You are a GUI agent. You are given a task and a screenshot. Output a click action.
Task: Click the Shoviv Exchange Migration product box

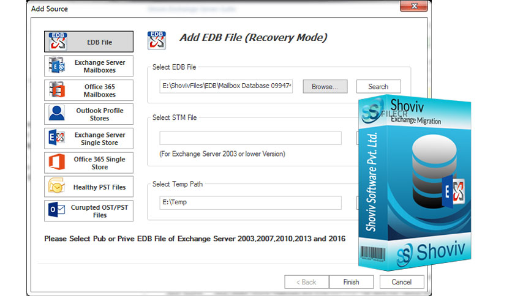point(415,183)
